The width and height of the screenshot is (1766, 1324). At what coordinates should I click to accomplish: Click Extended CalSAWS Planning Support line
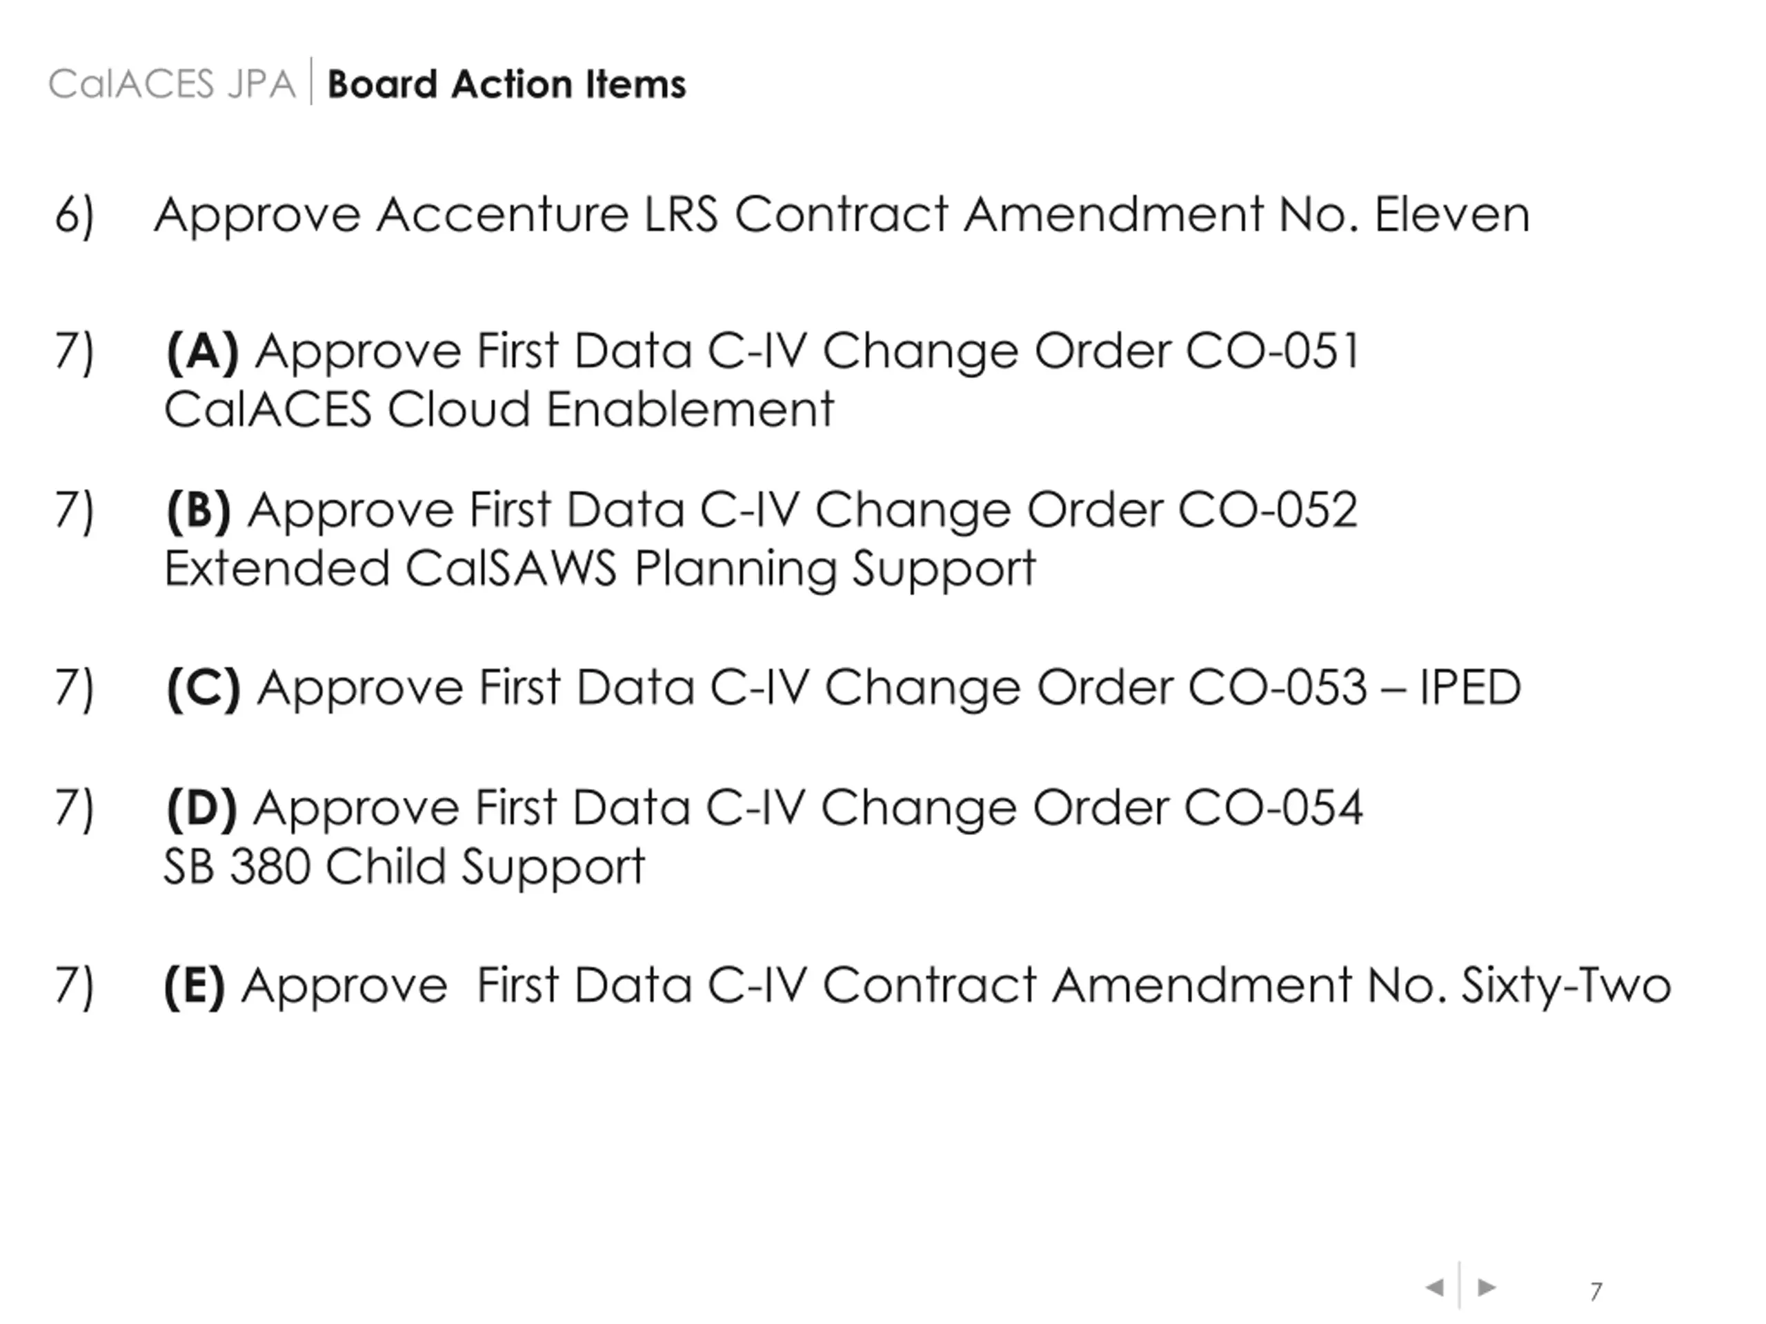(599, 569)
